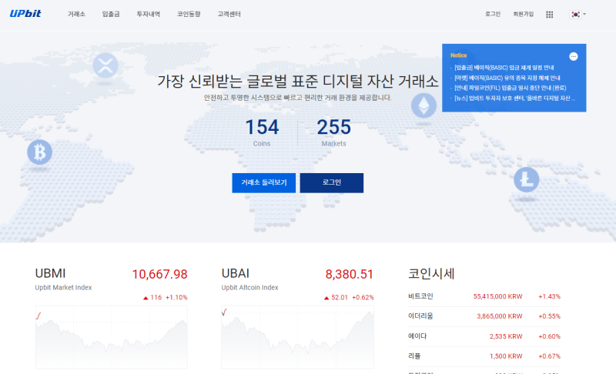
Task: Open the 고객센터 menu
Action: [229, 14]
